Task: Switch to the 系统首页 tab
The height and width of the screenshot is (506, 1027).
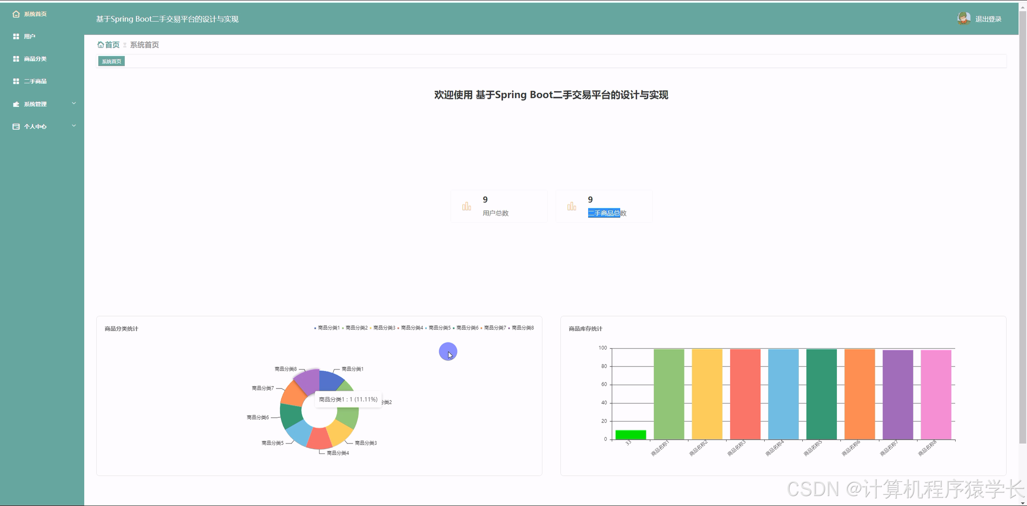Action: tap(111, 61)
